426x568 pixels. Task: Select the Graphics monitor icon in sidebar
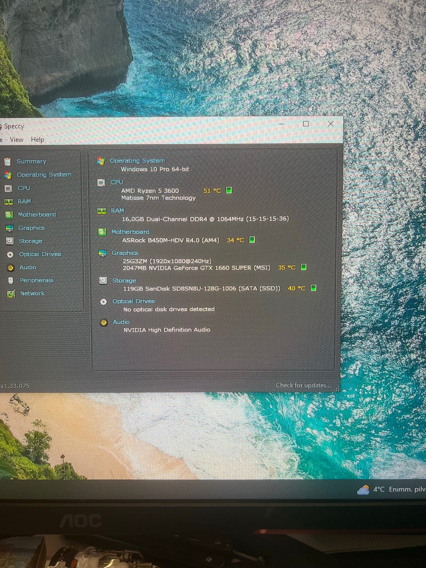coord(9,228)
